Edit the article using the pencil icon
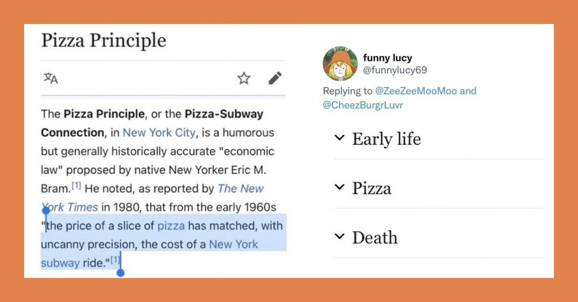The height and width of the screenshot is (302, 578). pyautogui.click(x=275, y=78)
